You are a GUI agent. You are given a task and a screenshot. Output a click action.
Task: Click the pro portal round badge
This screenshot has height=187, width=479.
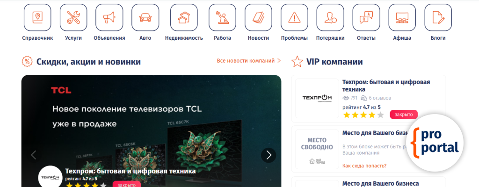(x=435, y=143)
